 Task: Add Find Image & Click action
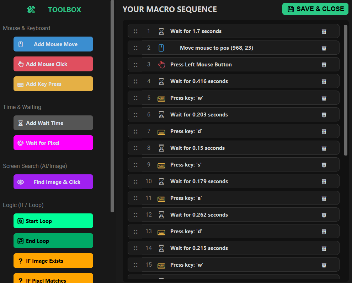tap(53, 182)
